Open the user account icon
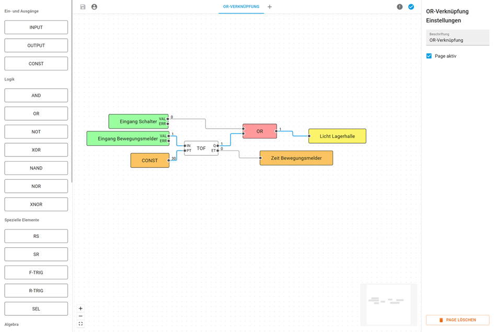The width and height of the screenshot is (494, 332). coord(94,7)
